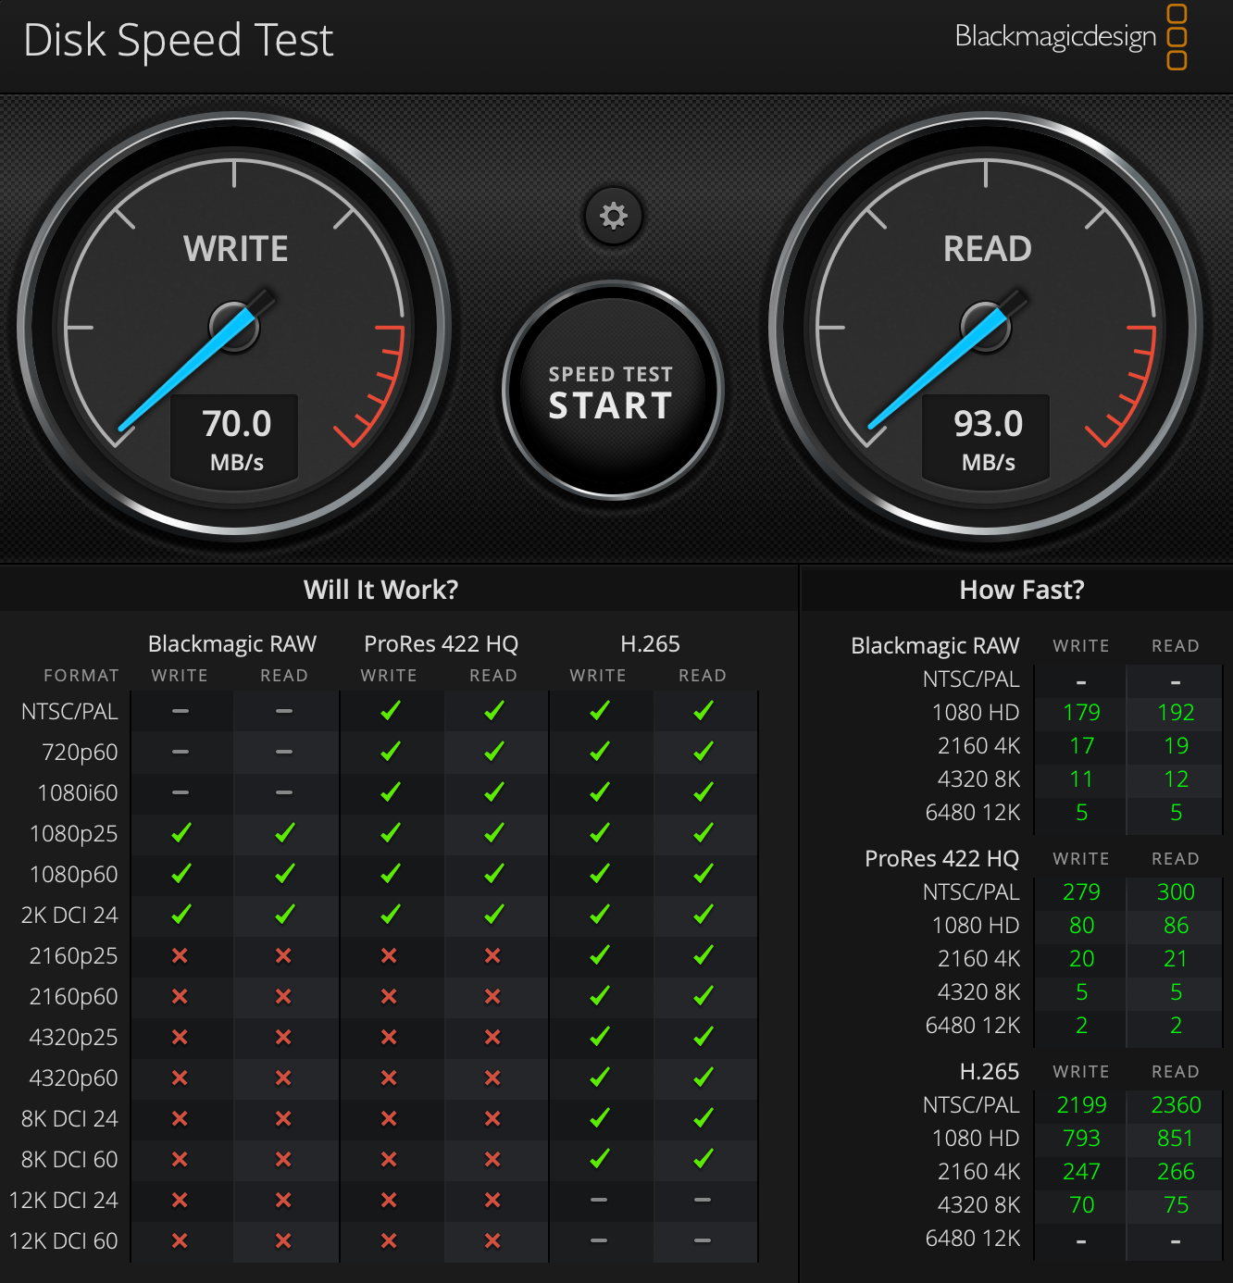
Task: Click the Blackmagic RAW column header
Action: click(231, 643)
